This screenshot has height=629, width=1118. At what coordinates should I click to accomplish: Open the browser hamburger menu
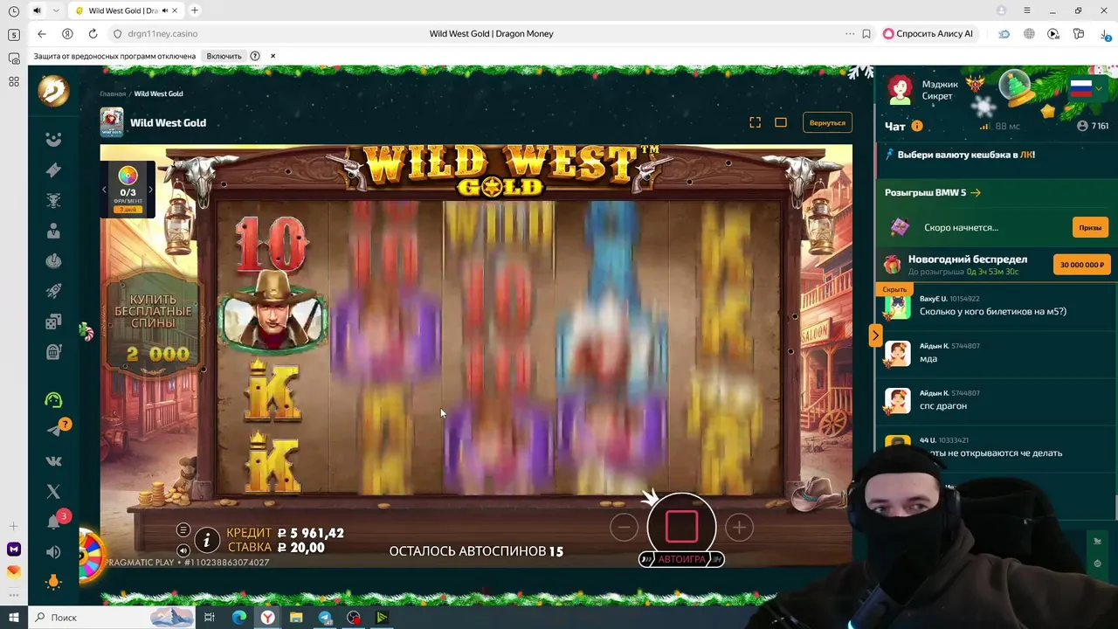coord(1027,10)
